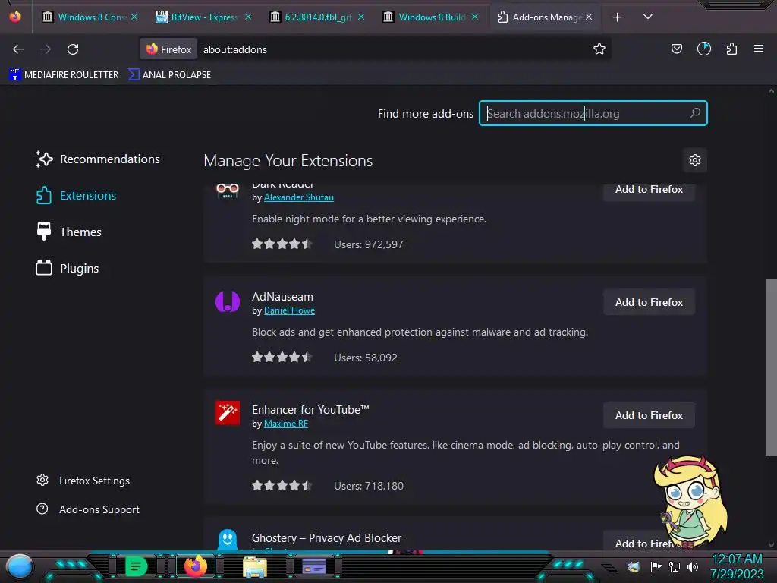
Task: Click the Firefox taskbar icon
Action: pos(196,566)
